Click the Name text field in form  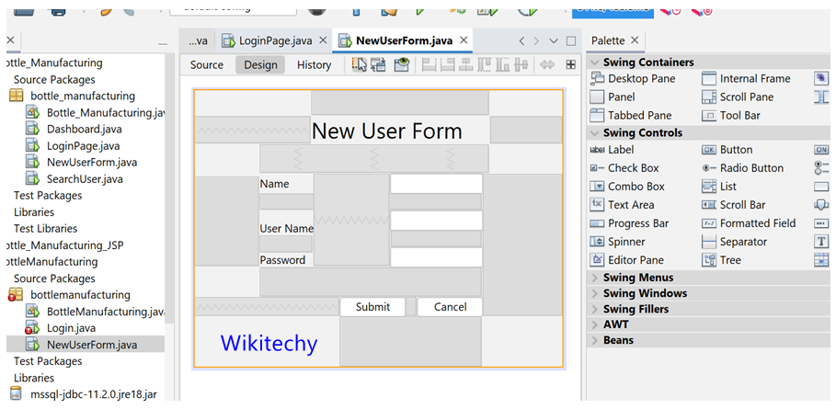[x=436, y=184]
